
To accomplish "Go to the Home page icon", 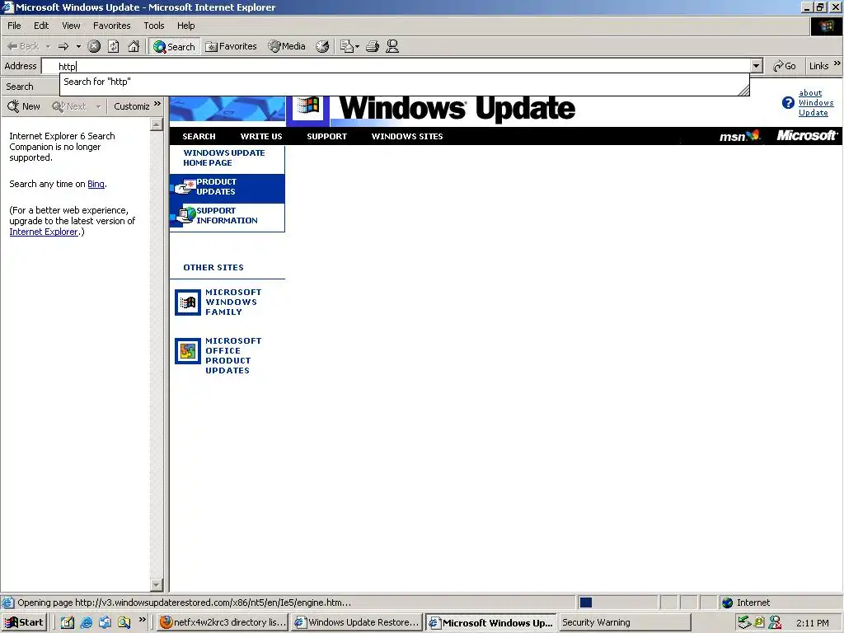I will click(134, 46).
